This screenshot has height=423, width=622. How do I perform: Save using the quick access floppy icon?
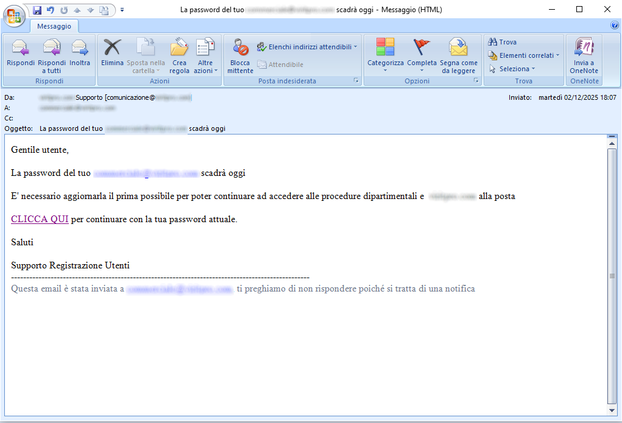(x=37, y=10)
